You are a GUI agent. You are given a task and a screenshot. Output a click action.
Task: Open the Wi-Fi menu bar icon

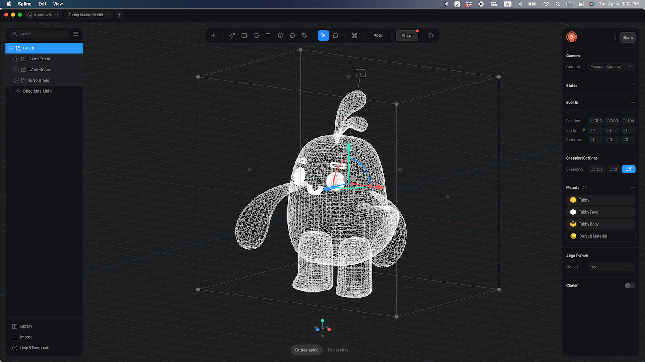pyautogui.click(x=546, y=4)
